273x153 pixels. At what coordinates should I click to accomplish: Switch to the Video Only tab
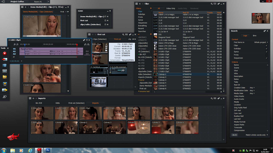point(171,8)
